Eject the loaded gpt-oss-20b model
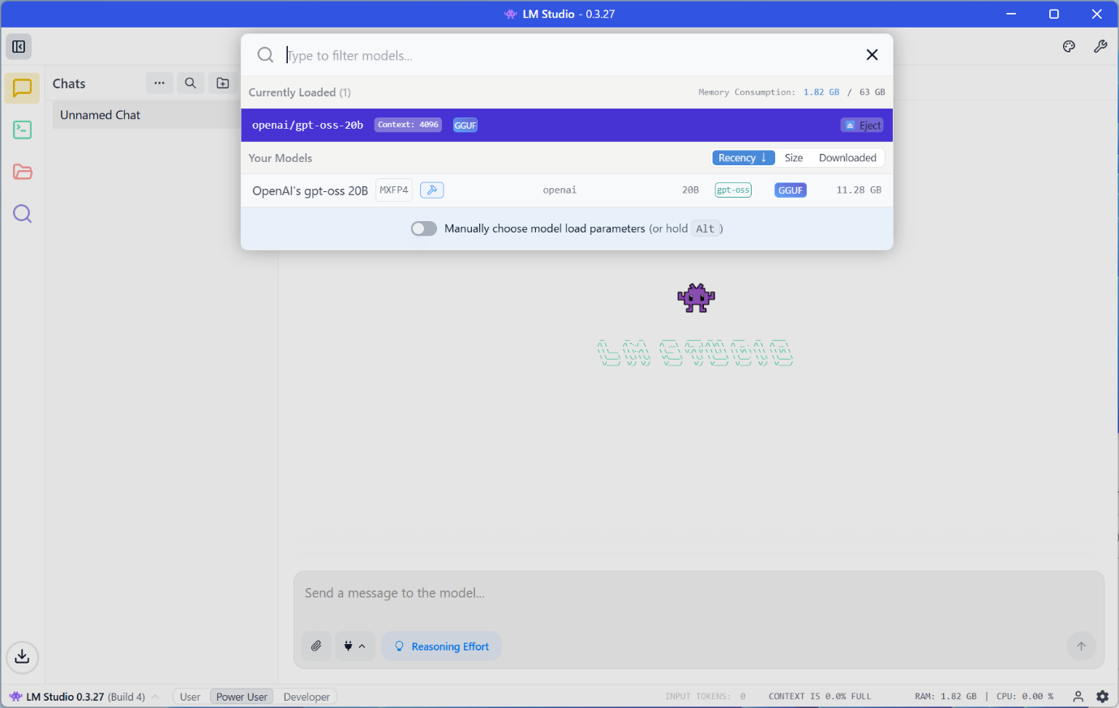Screen dimensions: 1119x708 (862, 126)
